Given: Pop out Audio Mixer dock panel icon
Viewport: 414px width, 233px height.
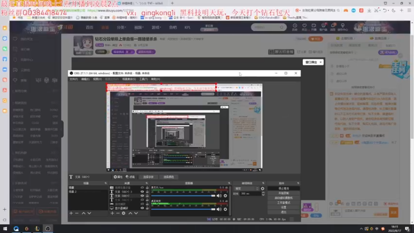Looking at the screenshot, I should 229,183.
